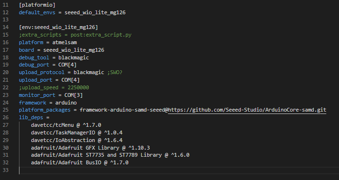Select the platform_packages key

pos(45,110)
